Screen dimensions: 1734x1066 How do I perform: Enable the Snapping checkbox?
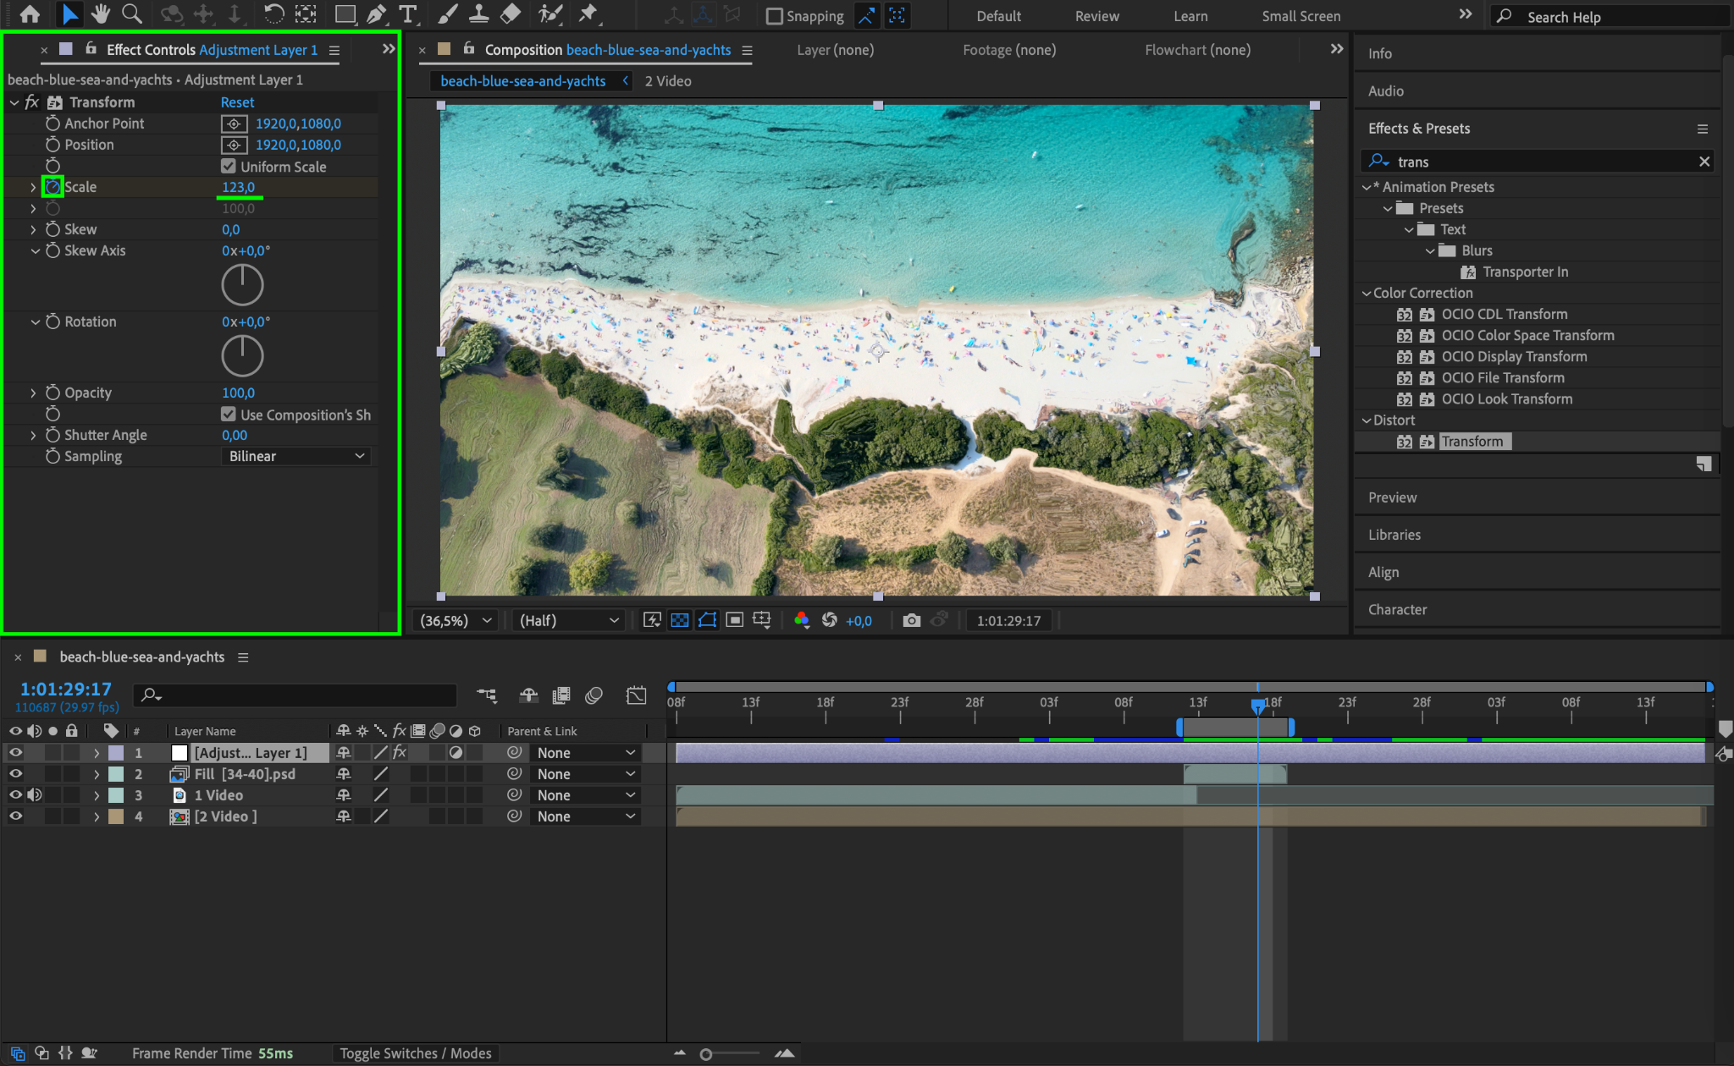coord(774,16)
